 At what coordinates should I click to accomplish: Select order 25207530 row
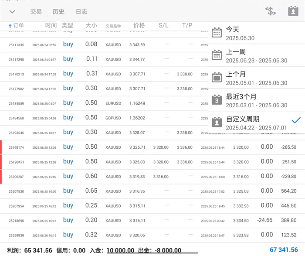152,191
